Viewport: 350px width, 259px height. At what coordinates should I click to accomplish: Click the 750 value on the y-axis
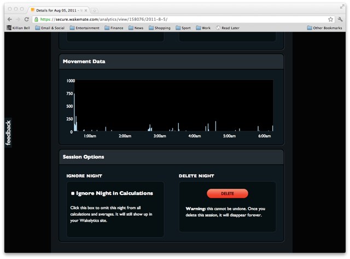(69, 94)
